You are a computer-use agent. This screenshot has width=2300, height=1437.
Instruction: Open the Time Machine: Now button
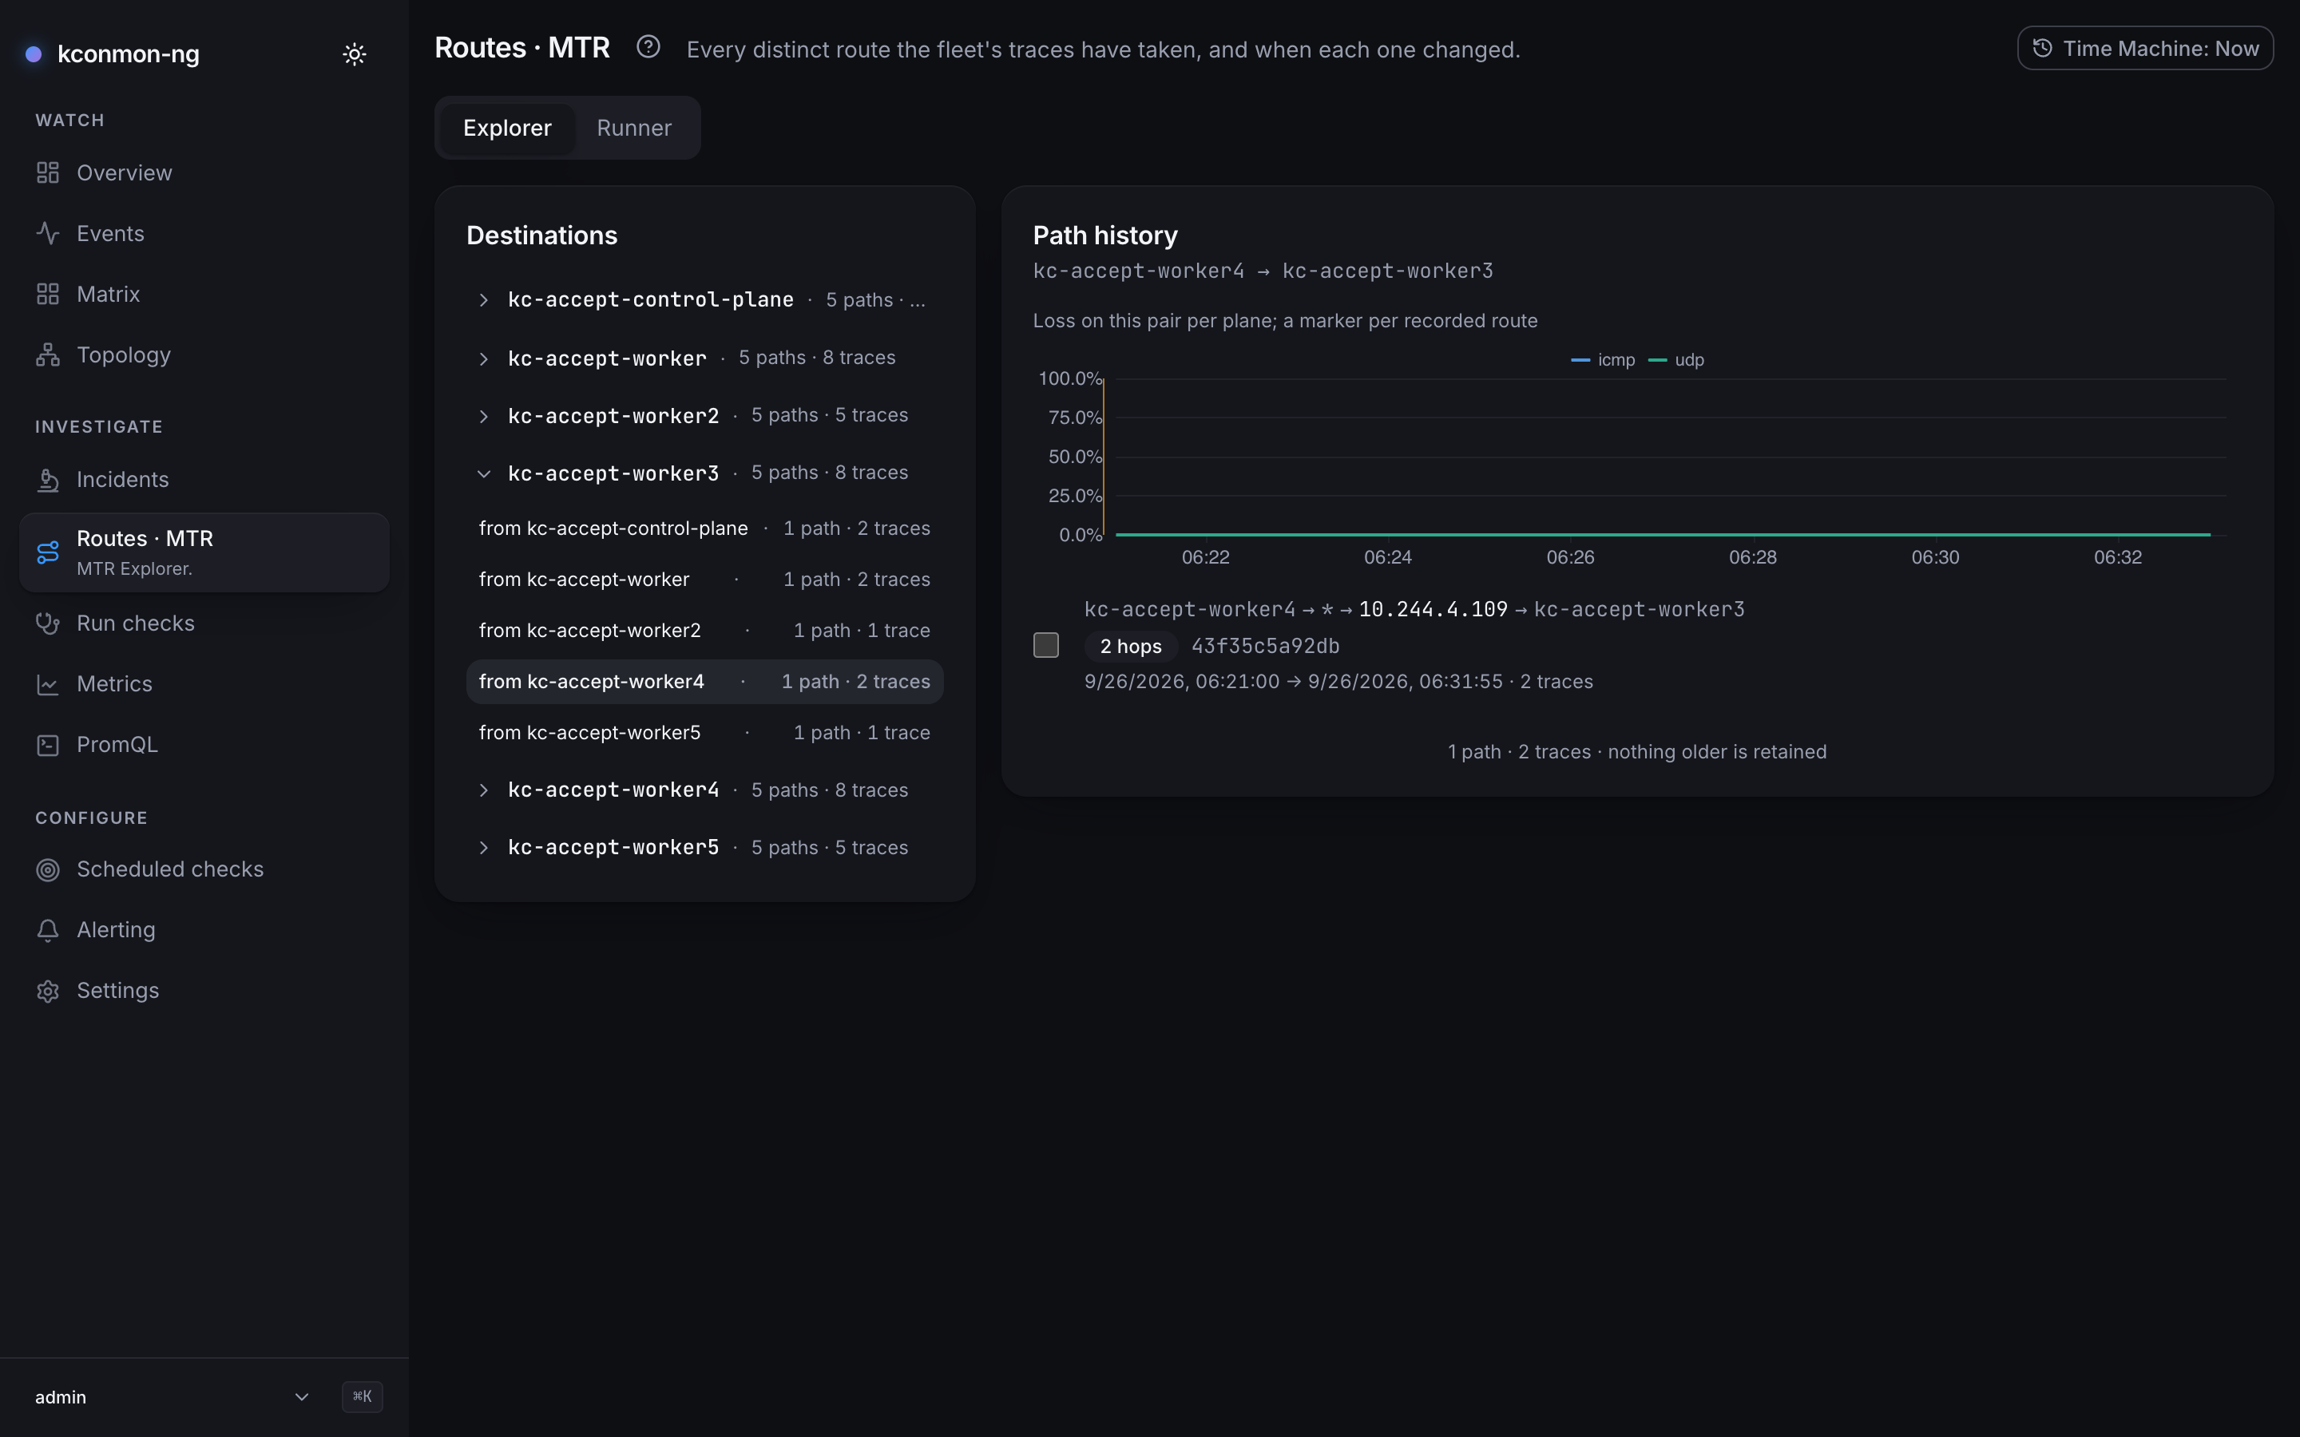pyautogui.click(x=2145, y=49)
